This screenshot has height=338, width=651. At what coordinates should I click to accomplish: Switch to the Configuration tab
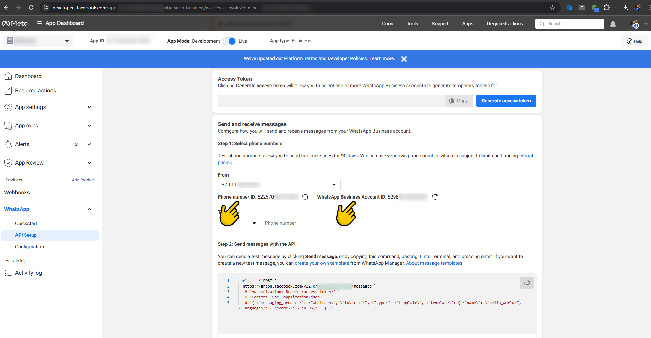(x=30, y=247)
